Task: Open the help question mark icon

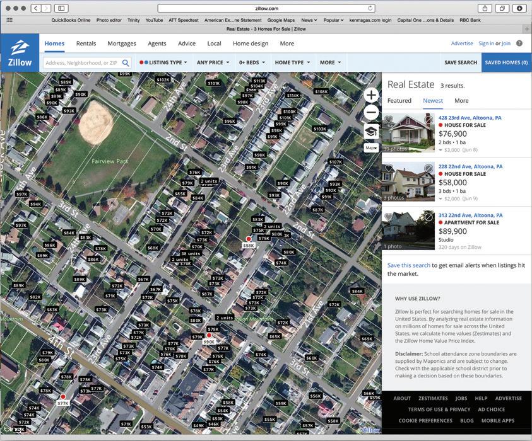Action: point(519,43)
